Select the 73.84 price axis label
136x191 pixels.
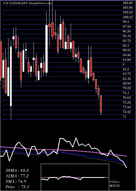pos(127,108)
